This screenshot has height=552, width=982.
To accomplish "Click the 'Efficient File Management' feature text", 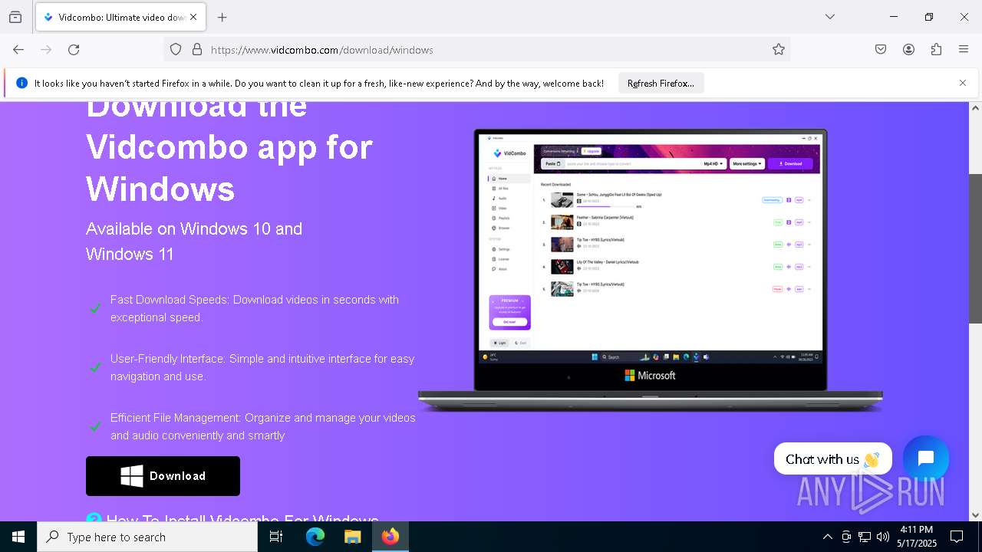I will 263,426.
